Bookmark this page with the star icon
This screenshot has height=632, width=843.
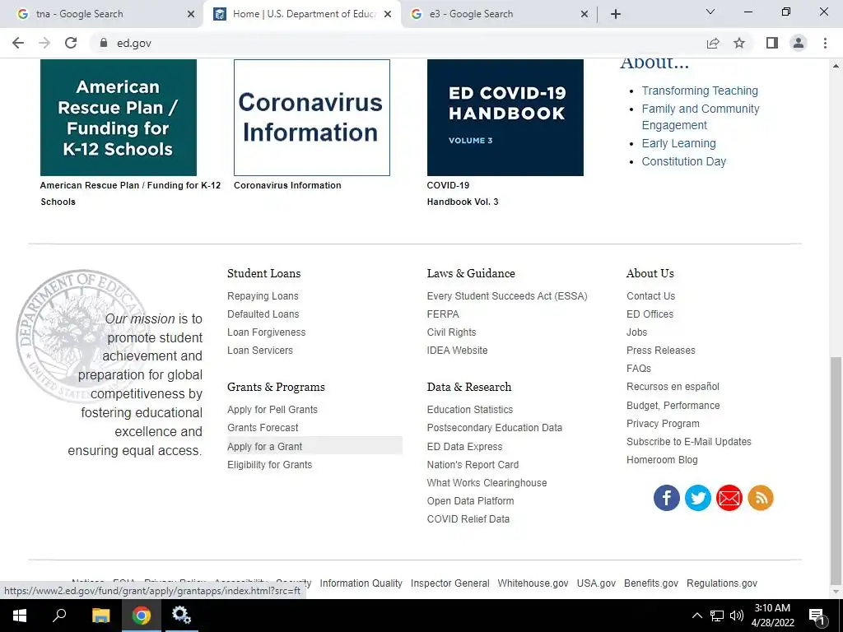click(739, 43)
